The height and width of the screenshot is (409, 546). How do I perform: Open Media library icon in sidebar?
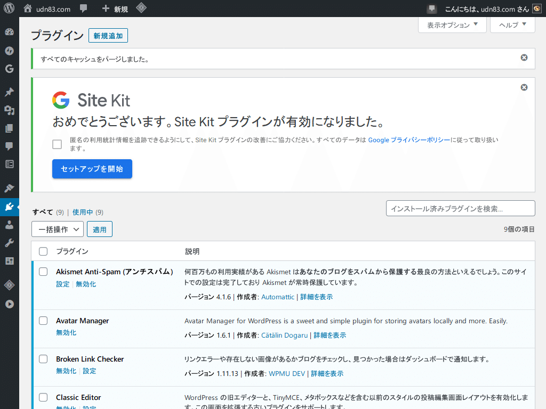click(x=10, y=110)
